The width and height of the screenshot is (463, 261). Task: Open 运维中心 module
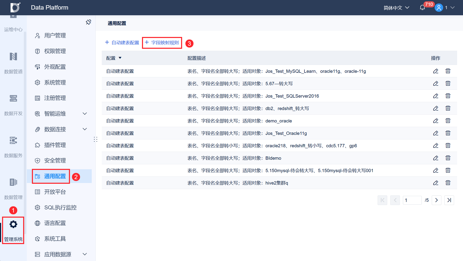tap(13, 30)
